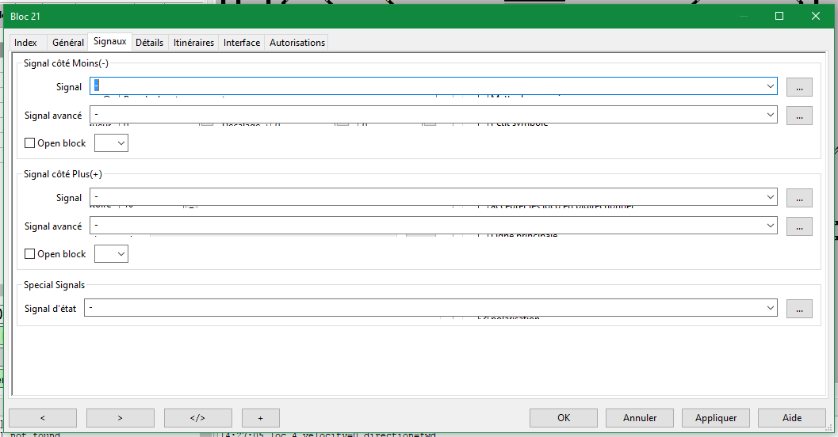Go to next block with the > button

click(120, 418)
